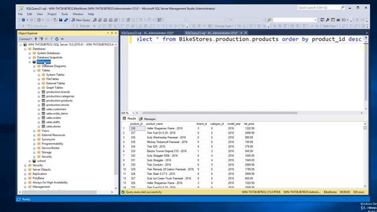Click the Disconnect icon in Object Explorer

click(41, 39)
